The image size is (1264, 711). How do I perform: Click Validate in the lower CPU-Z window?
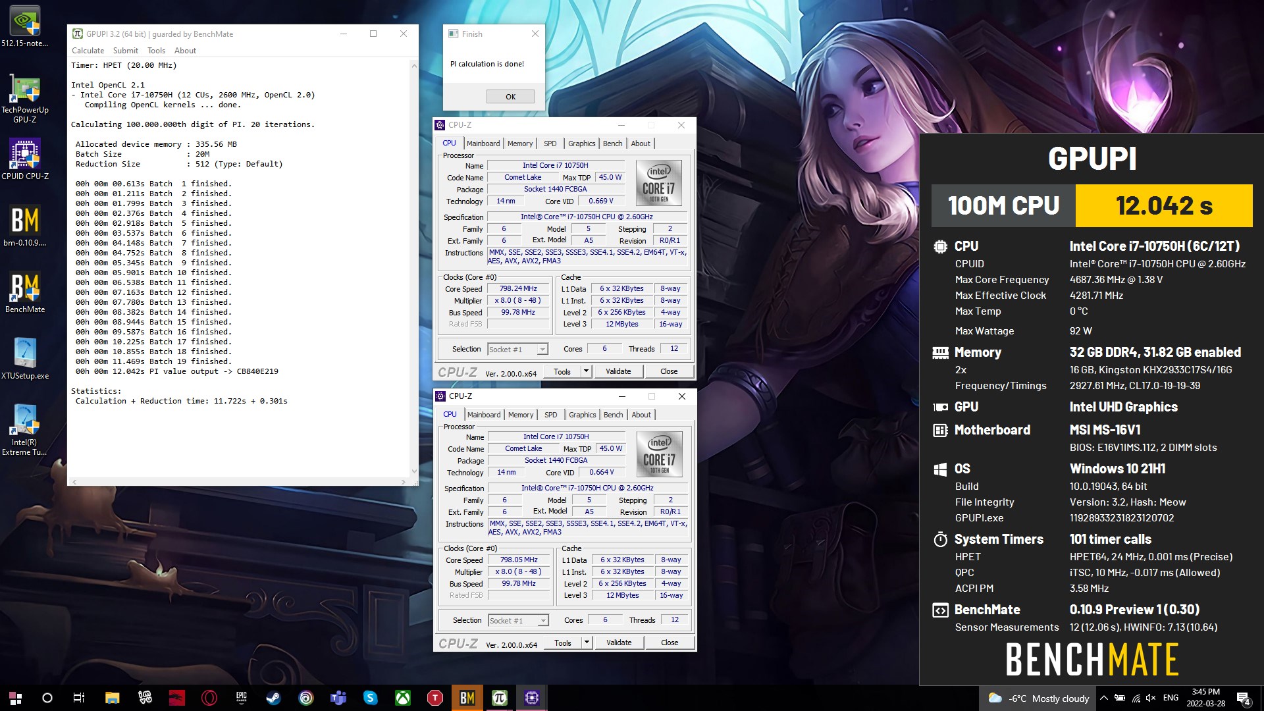[x=619, y=643]
